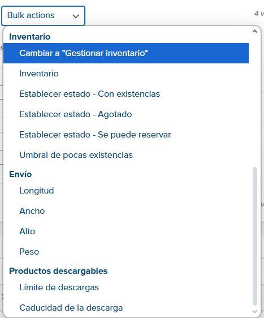Image resolution: width=264 pixels, height=318 pixels.
Task: Select Límite de descargas
Action: click(126, 287)
